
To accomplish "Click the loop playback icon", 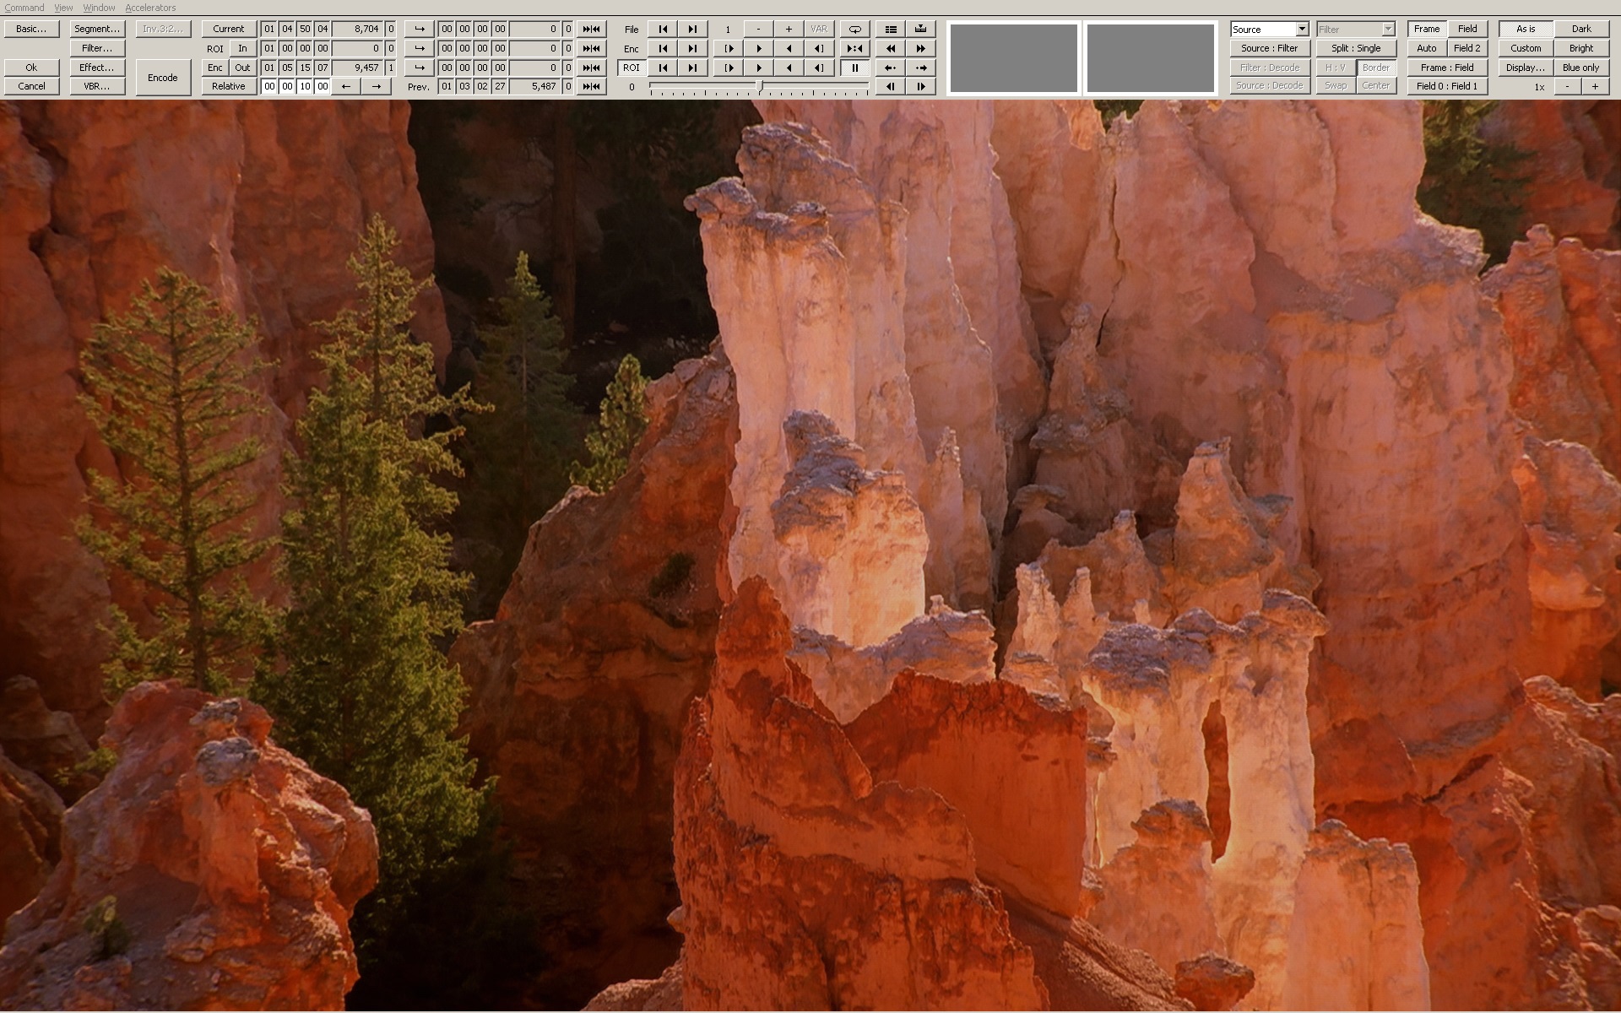I will point(854,29).
